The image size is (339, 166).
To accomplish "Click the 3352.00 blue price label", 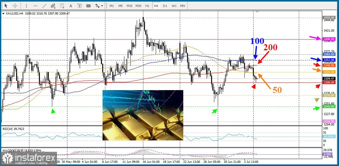I will click(329, 60).
